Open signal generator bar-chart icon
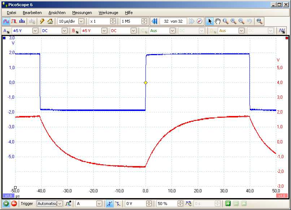This screenshot has height=210, width=291. (32, 21)
